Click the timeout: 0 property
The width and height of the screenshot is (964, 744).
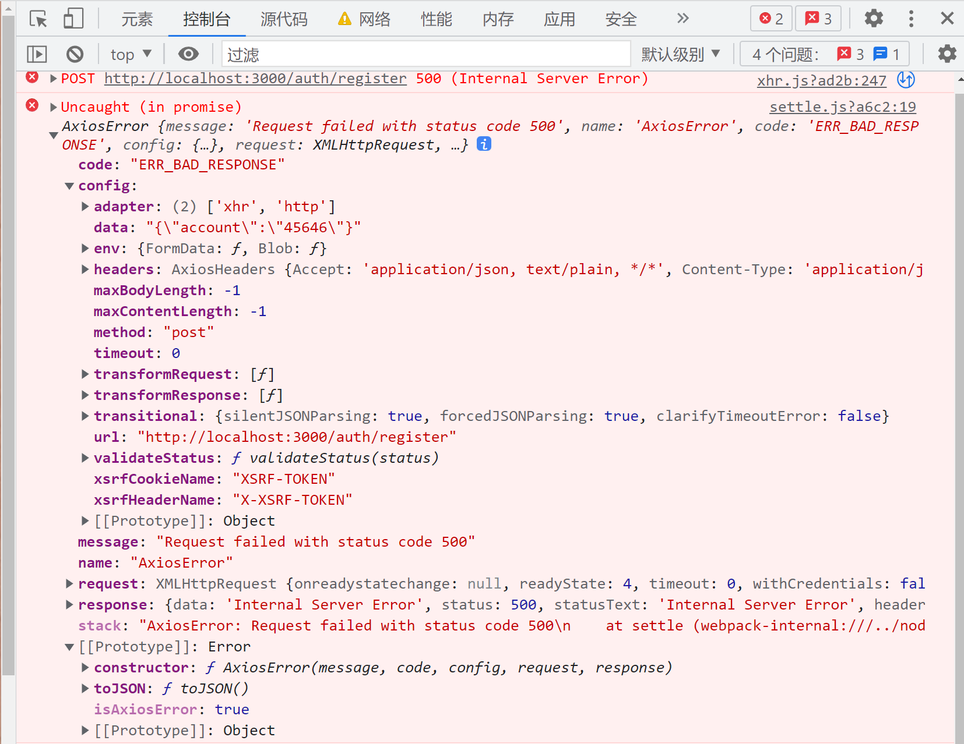137,353
